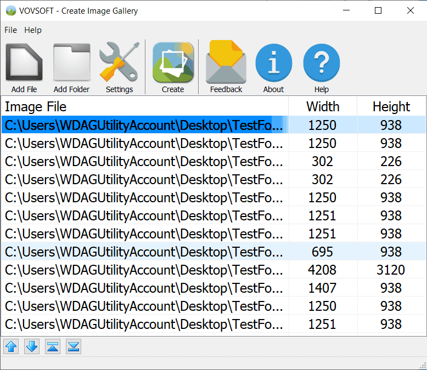Maximize the Create Image Gallery window
The width and height of the screenshot is (427, 370).
[378, 10]
